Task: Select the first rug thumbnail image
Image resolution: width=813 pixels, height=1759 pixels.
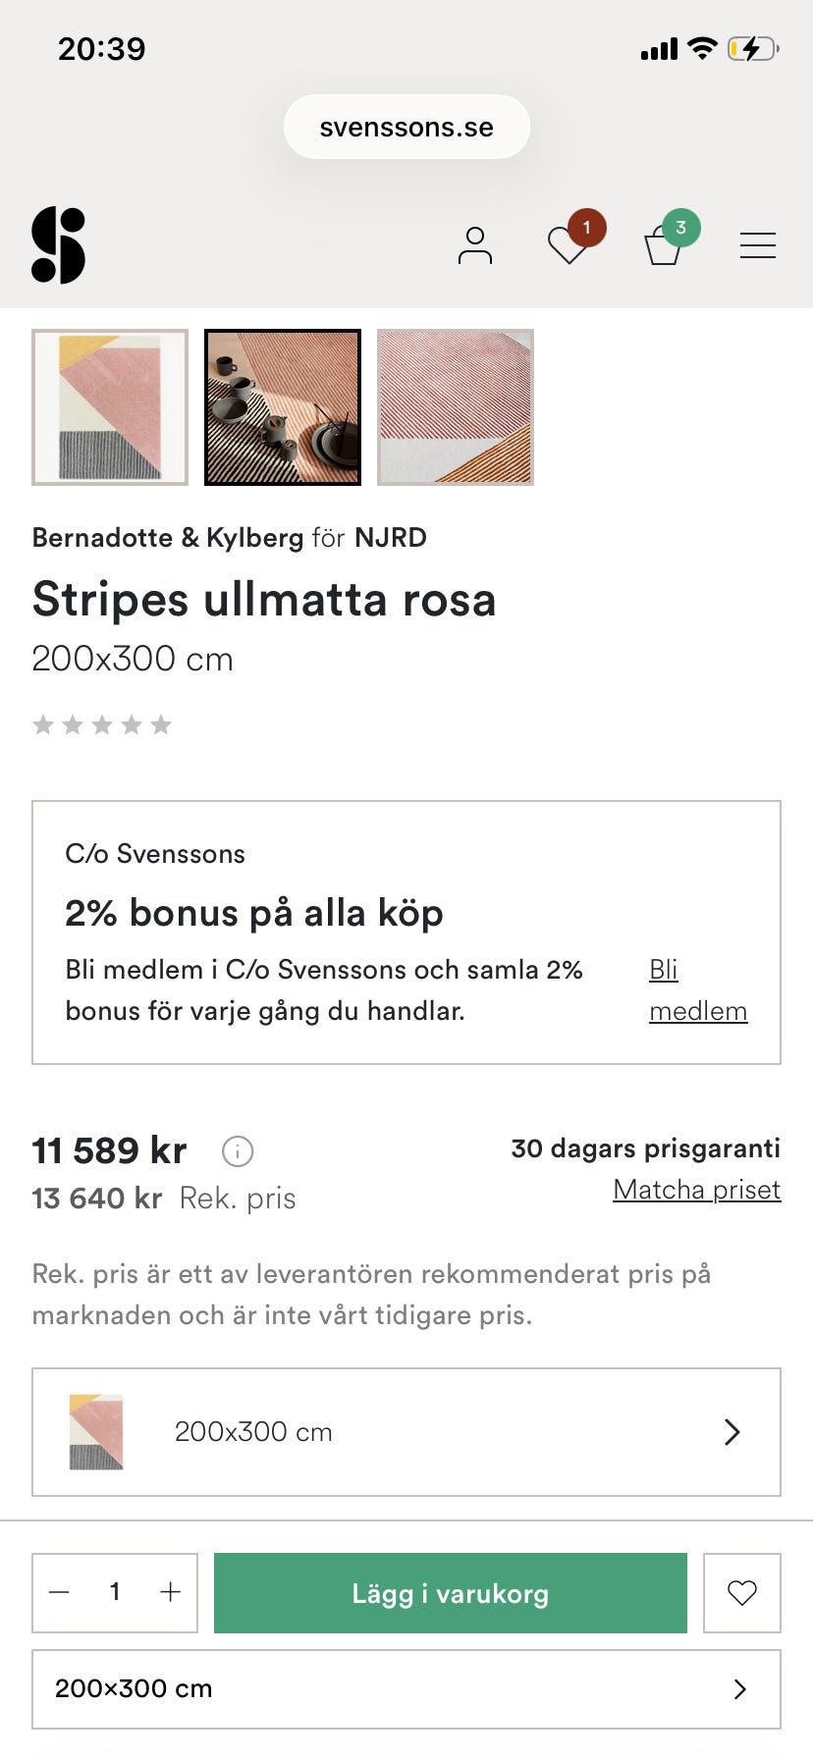Action: tap(110, 407)
